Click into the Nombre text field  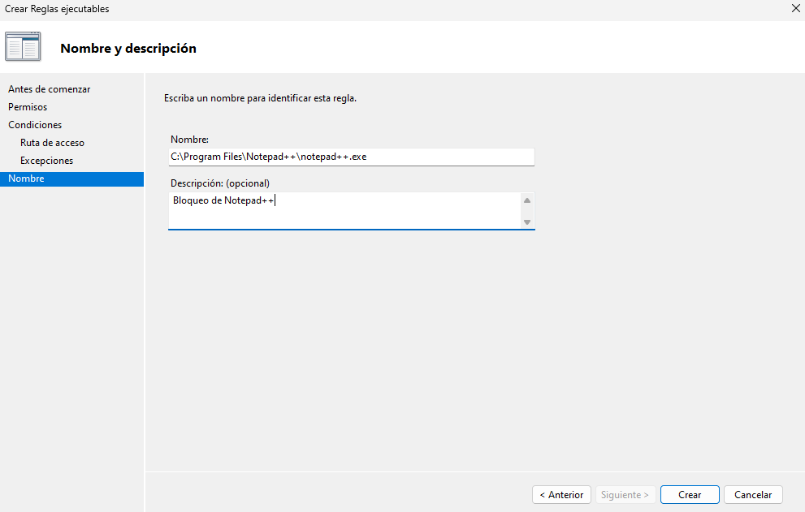click(351, 157)
